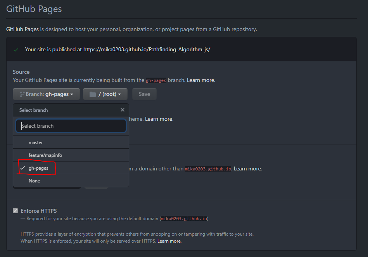Choose the master branch
Image resolution: width=368 pixels, height=257 pixels.
(x=71, y=142)
